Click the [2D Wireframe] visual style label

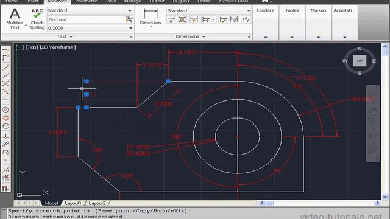pyautogui.click(x=58, y=47)
